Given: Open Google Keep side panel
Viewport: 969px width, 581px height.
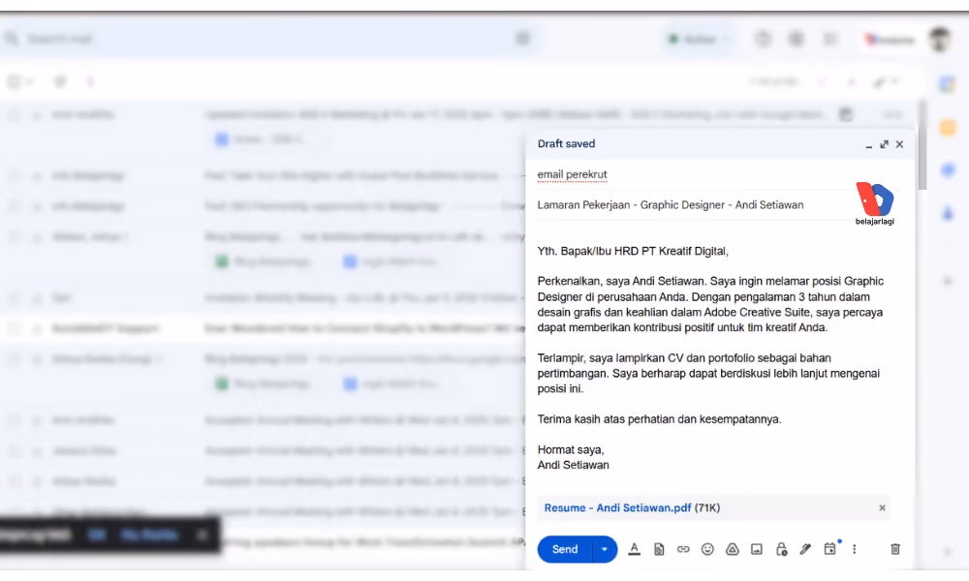Looking at the screenshot, I should 948,128.
